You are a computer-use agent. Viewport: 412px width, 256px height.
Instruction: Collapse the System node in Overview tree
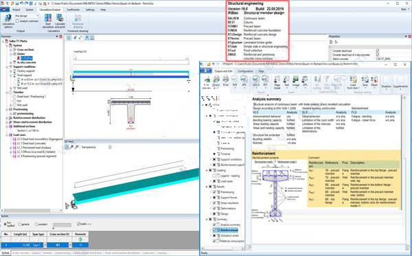tap(8, 45)
